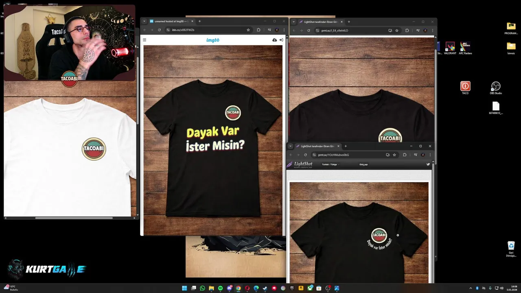The height and width of the screenshot is (293, 521).
Task: Click the prnt.sc/1OcHMubvo0bG address bar
Action: click(x=354, y=155)
